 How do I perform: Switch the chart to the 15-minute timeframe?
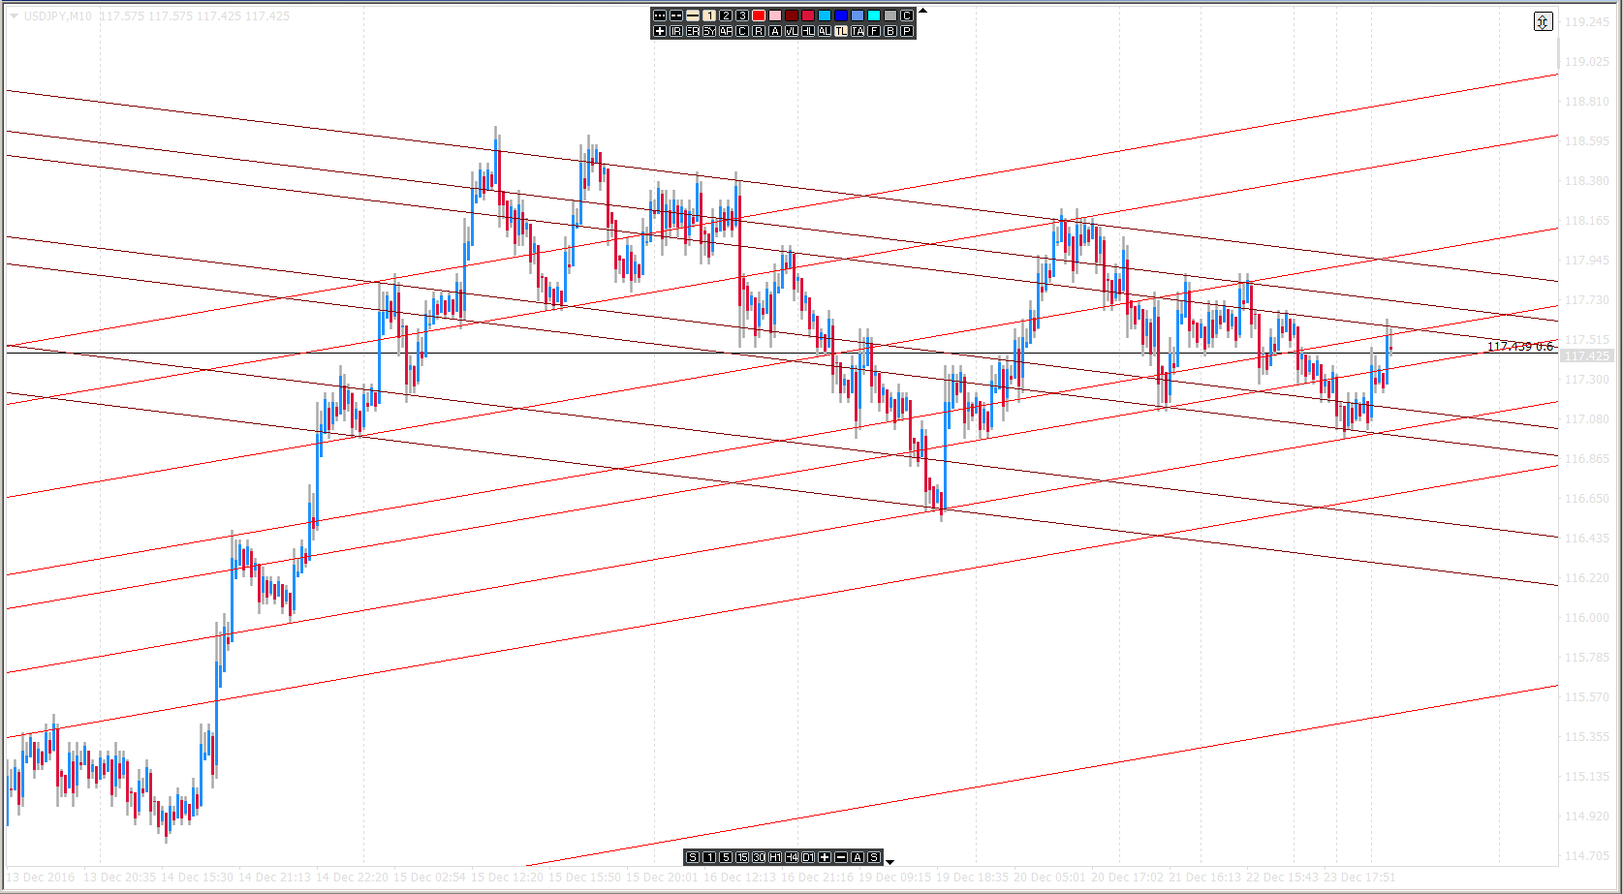(x=742, y=857)
